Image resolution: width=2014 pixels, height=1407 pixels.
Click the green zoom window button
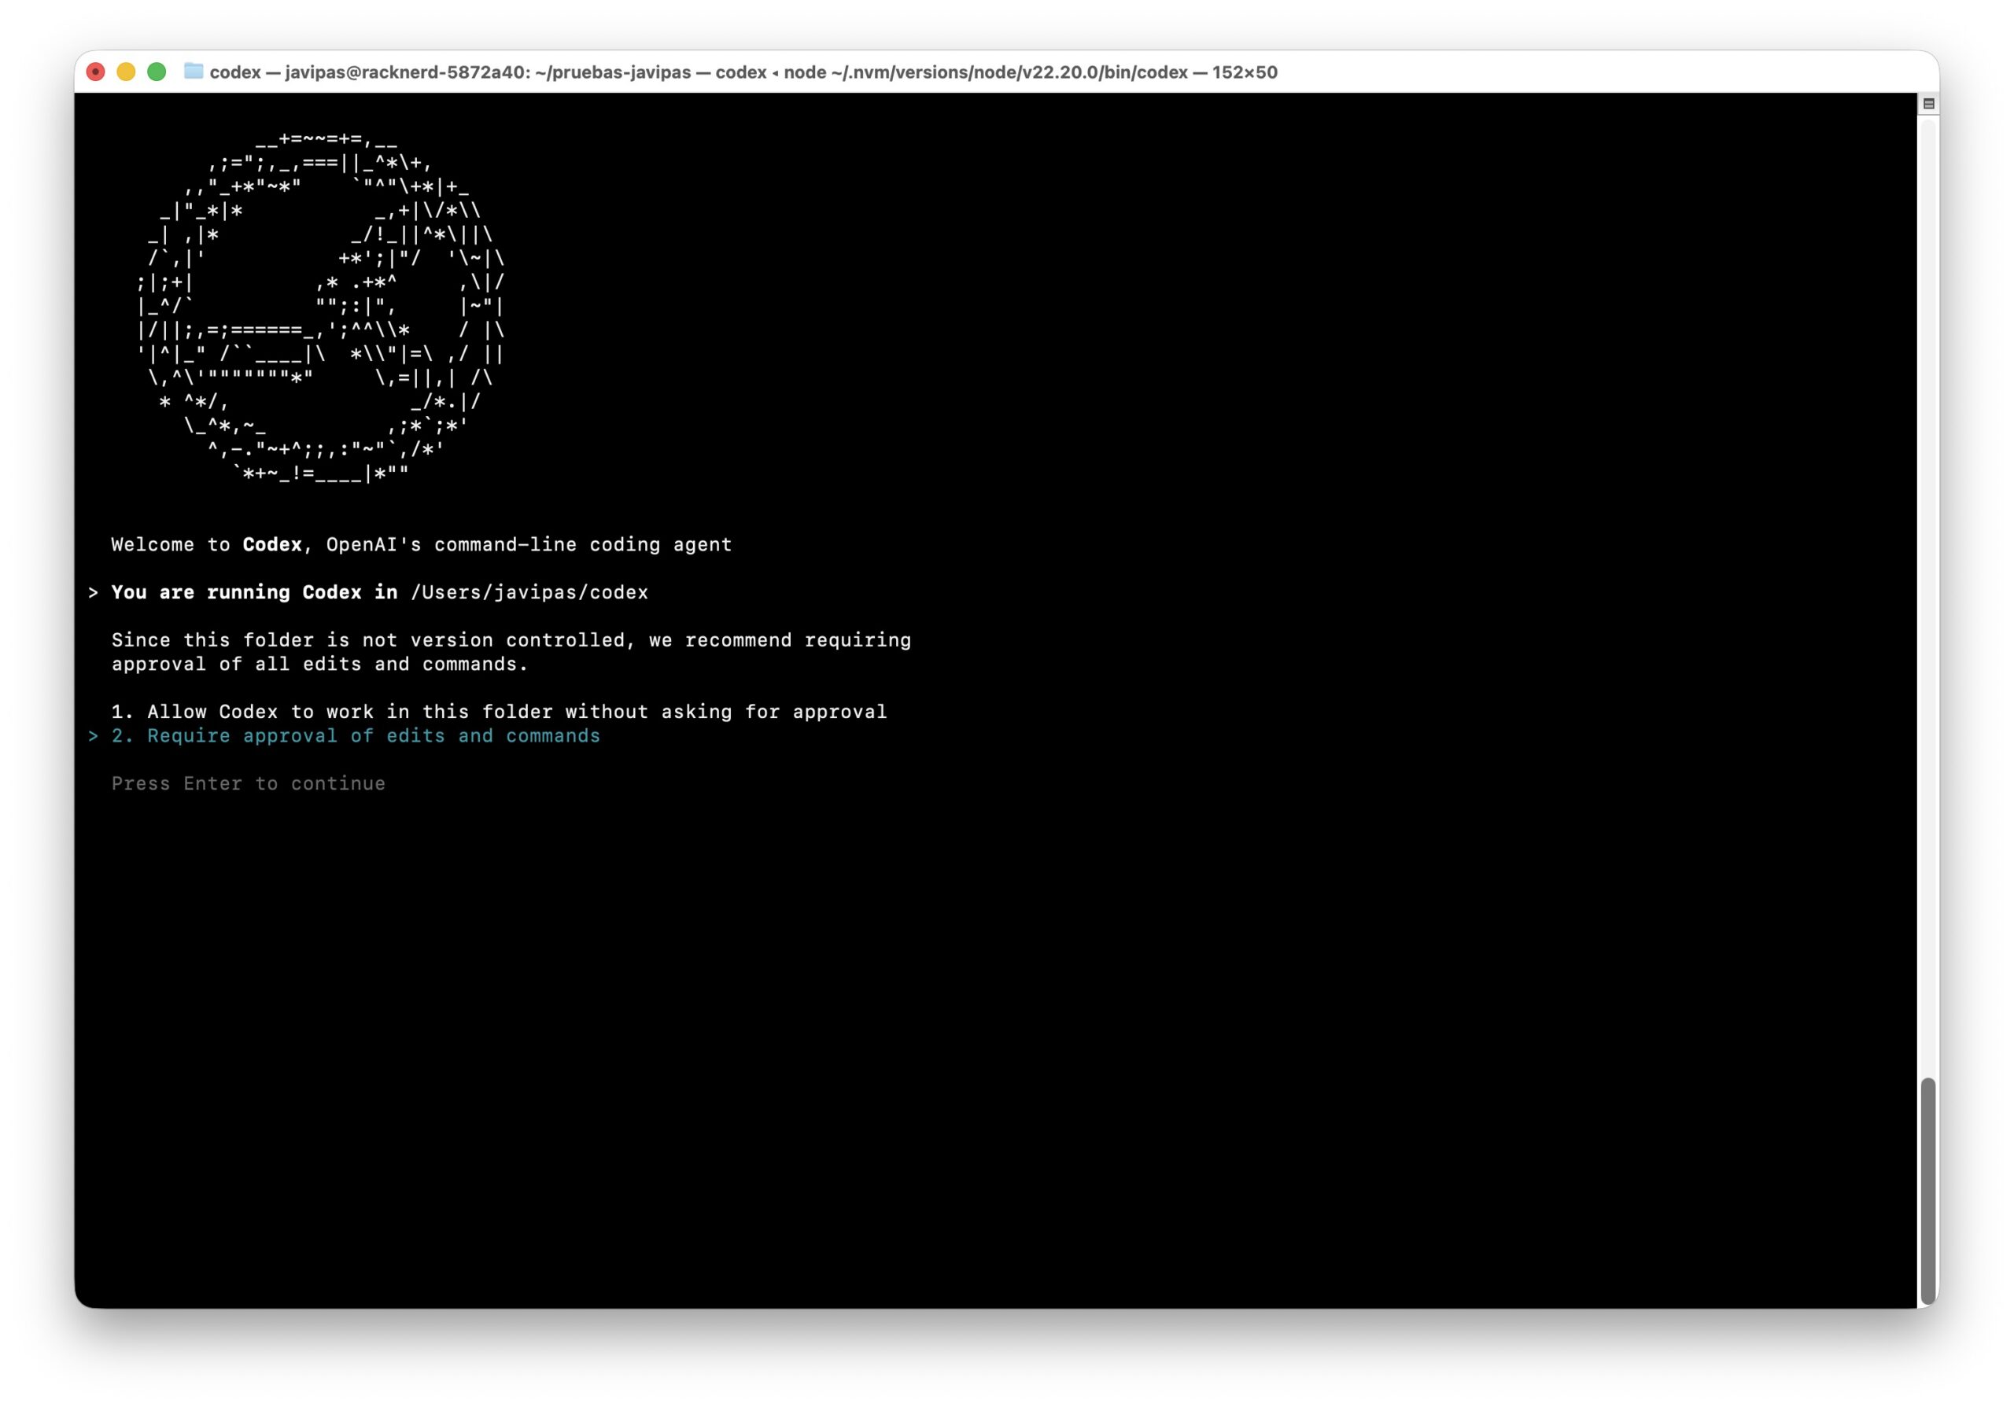[157, 72]
